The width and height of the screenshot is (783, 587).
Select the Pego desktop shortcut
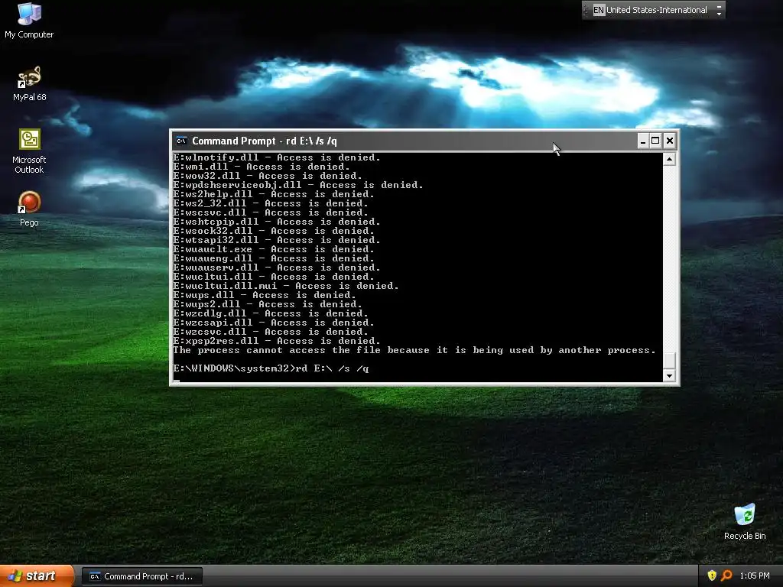click(x=29, y=209)
